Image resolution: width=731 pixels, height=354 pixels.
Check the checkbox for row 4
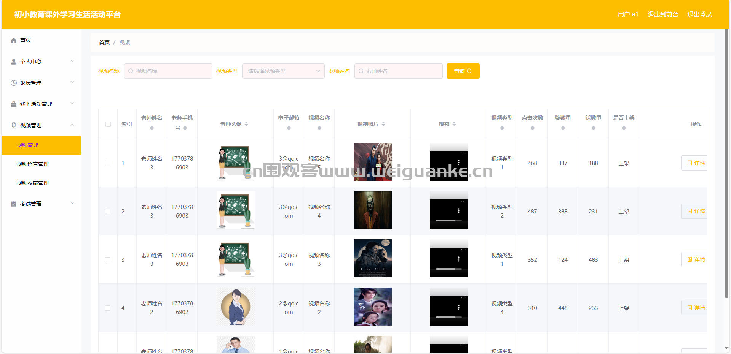107,308
